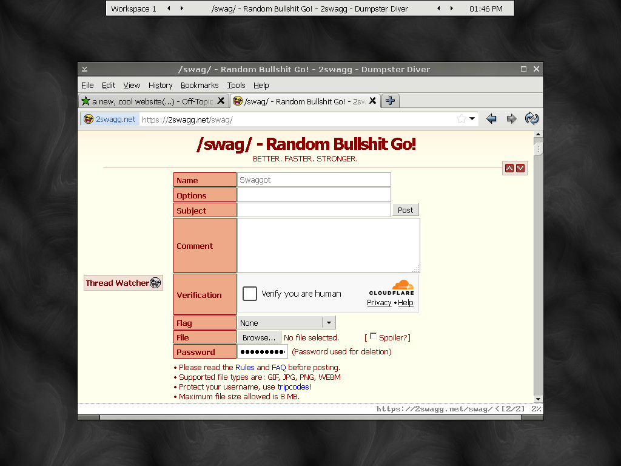The height and width of the screenshot is (466, 621).
Task: Check the 'Verify you are human' box
Action: pyautogui.click(x=249, y=294)
